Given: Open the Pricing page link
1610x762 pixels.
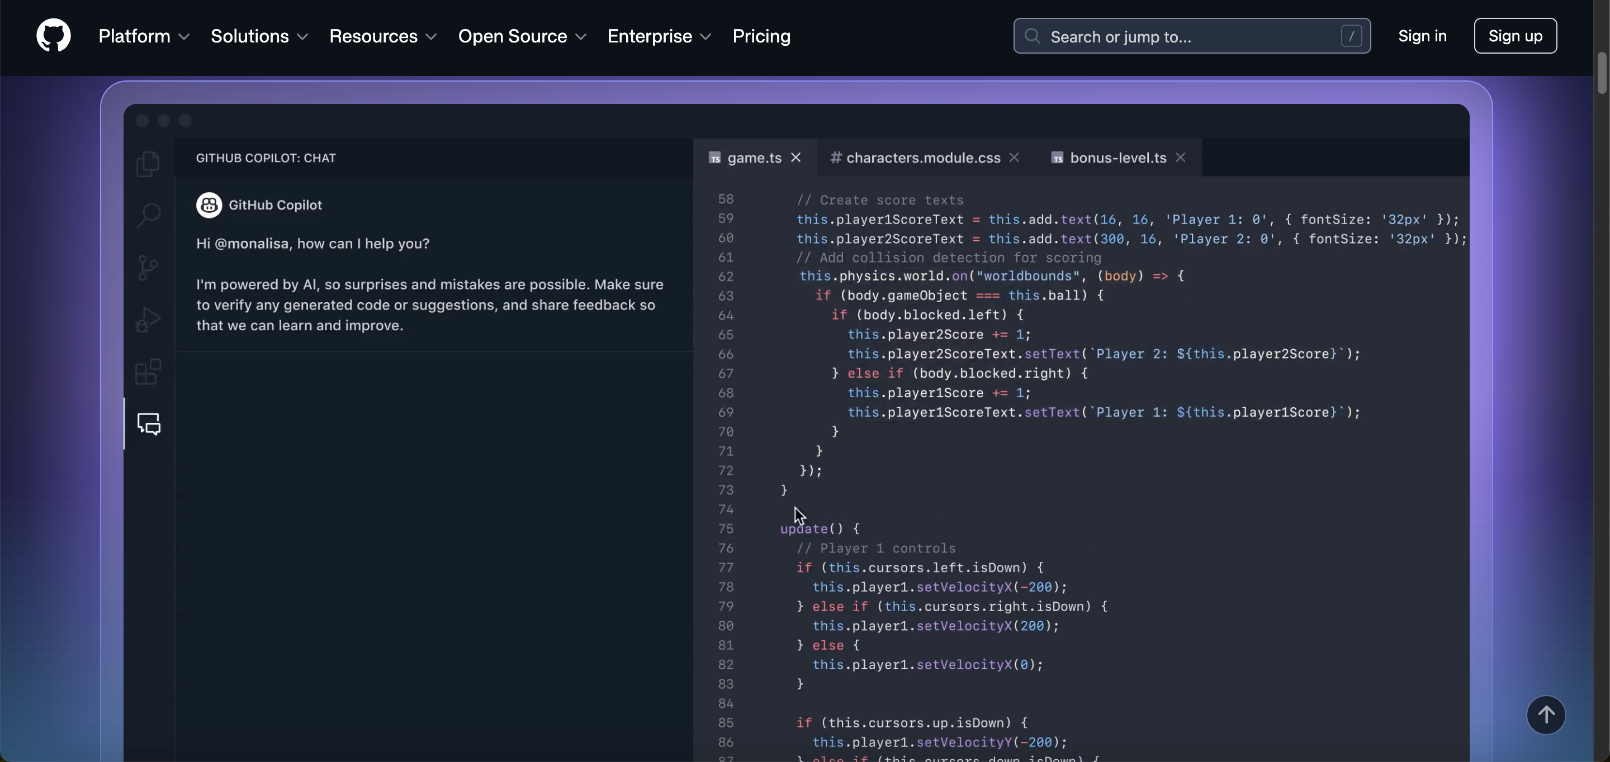Looking at the screenshot, I should click(x=761, y=36).
